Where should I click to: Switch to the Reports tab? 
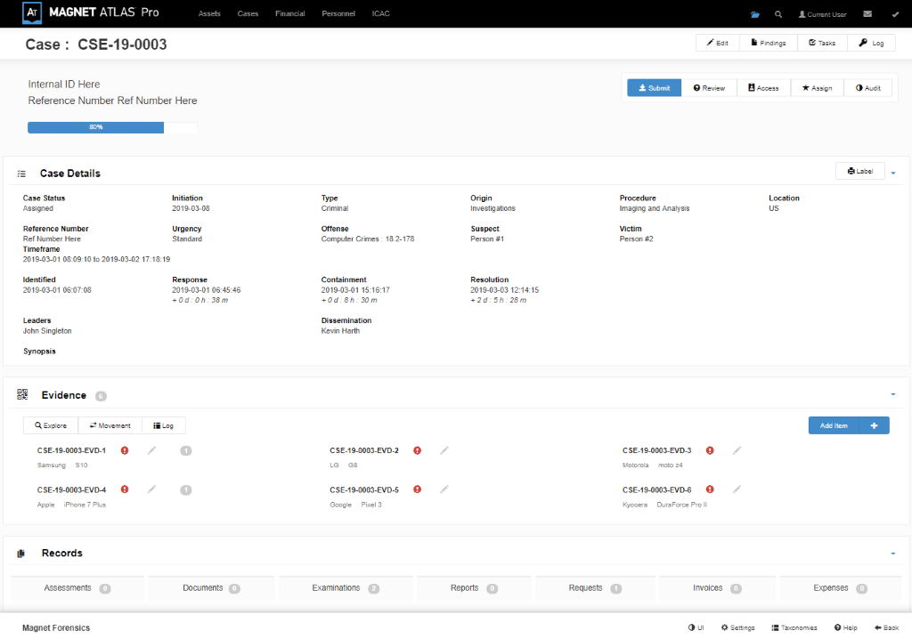point(474,588)
